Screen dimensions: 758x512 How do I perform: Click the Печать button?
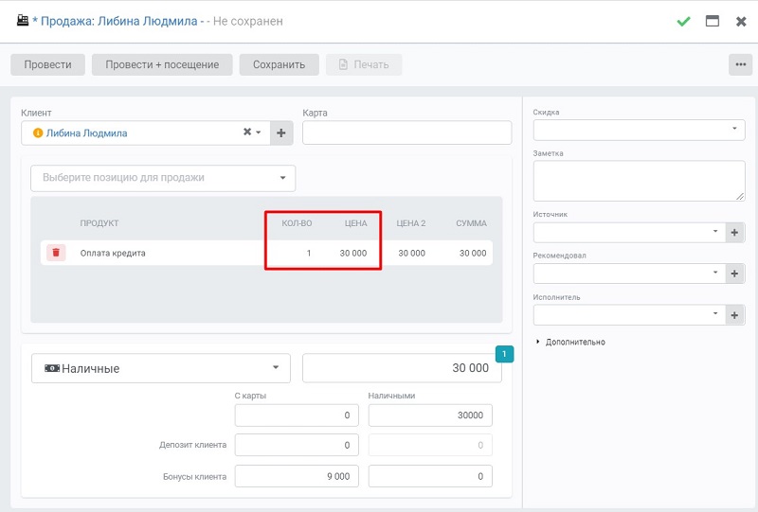pyautogui.click(x=364, y=64)
